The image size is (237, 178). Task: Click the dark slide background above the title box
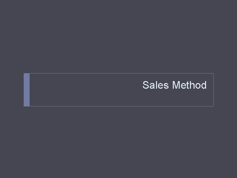[x=118, y=36]
